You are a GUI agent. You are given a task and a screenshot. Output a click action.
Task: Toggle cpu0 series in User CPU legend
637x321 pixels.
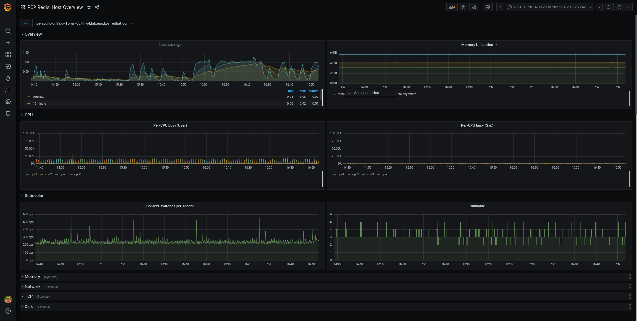coord(78,174)
